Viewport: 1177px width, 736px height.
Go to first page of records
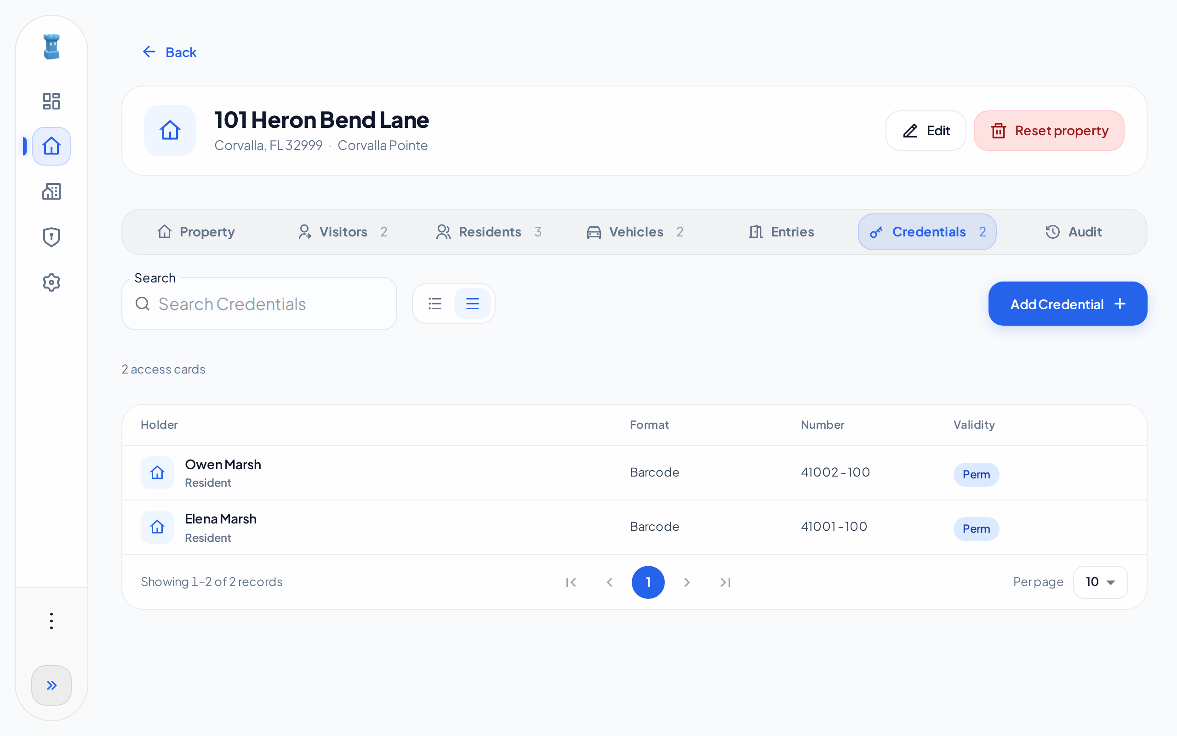(571, 582)
